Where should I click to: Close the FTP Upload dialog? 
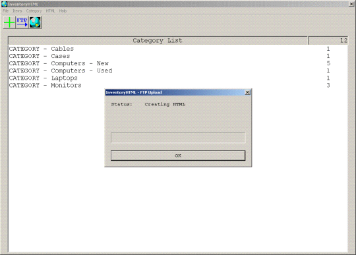coord(247,92)
